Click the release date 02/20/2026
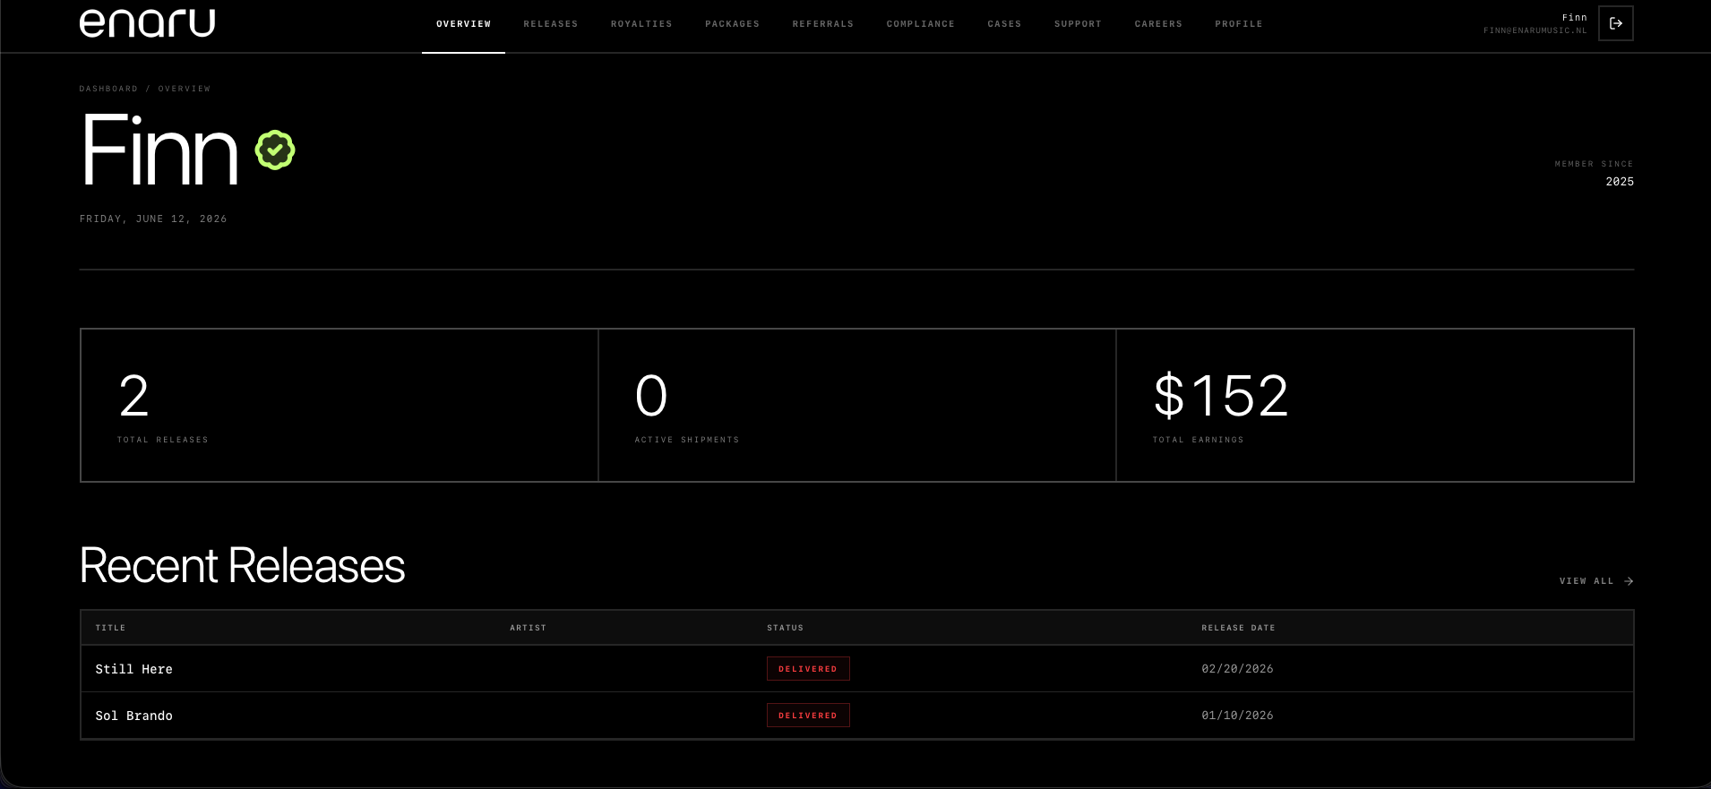The image size is (1711, 789). click(x=1237, y=669)
